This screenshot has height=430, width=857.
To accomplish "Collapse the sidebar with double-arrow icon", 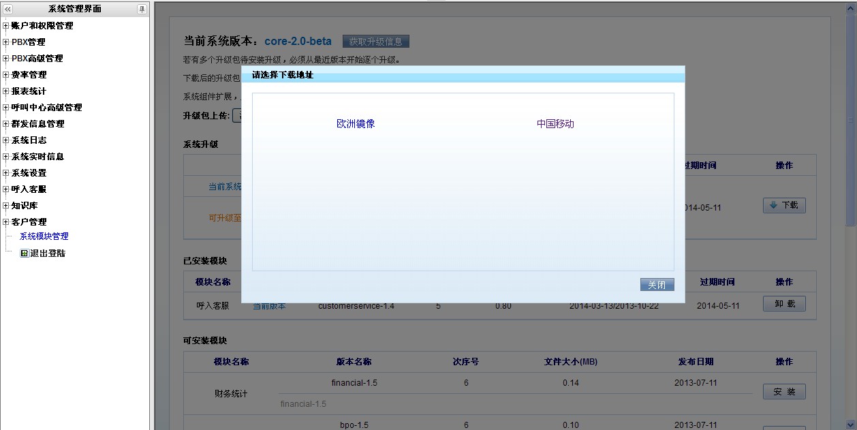I will click(8, 9).
